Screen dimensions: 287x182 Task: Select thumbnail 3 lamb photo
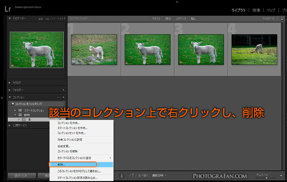click(201, 50)
